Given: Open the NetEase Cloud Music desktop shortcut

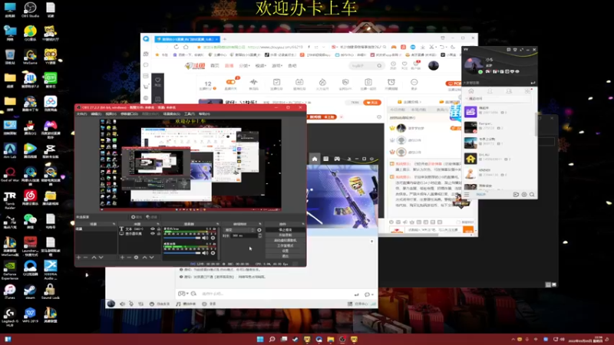Looking at the screenshot, I should tap(30, 197).
